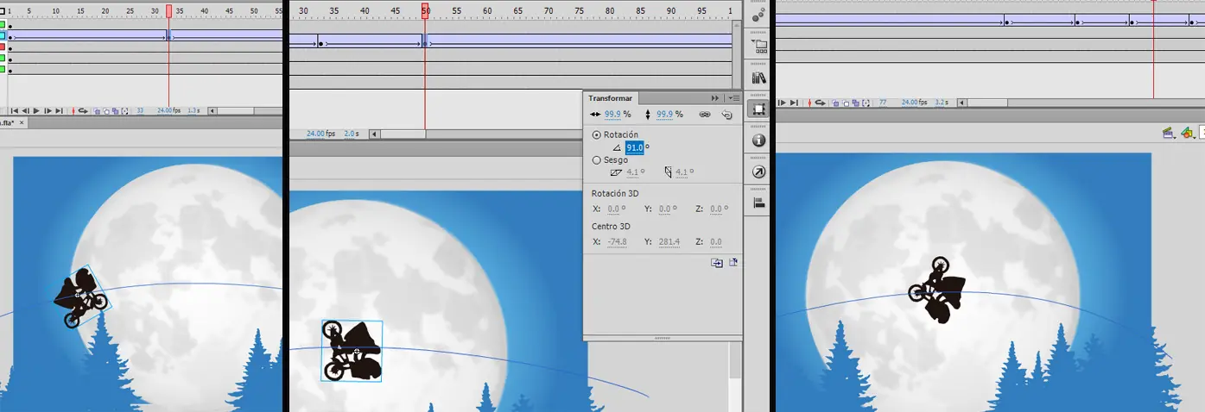Screen dimensions: 1205x412
Task: Enable onion skin in left timeline
Action: tap(98, 111)
